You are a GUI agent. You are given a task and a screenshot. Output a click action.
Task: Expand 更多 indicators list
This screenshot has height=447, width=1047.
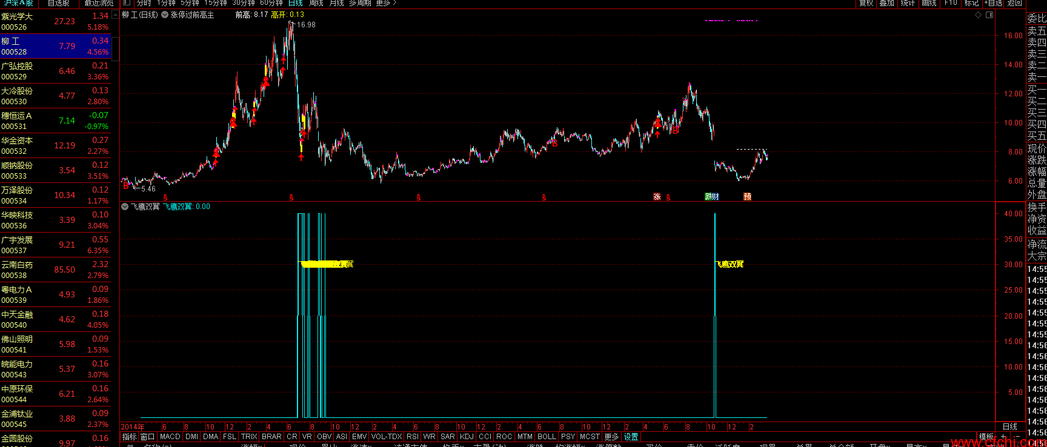click(x=611, y=437)
